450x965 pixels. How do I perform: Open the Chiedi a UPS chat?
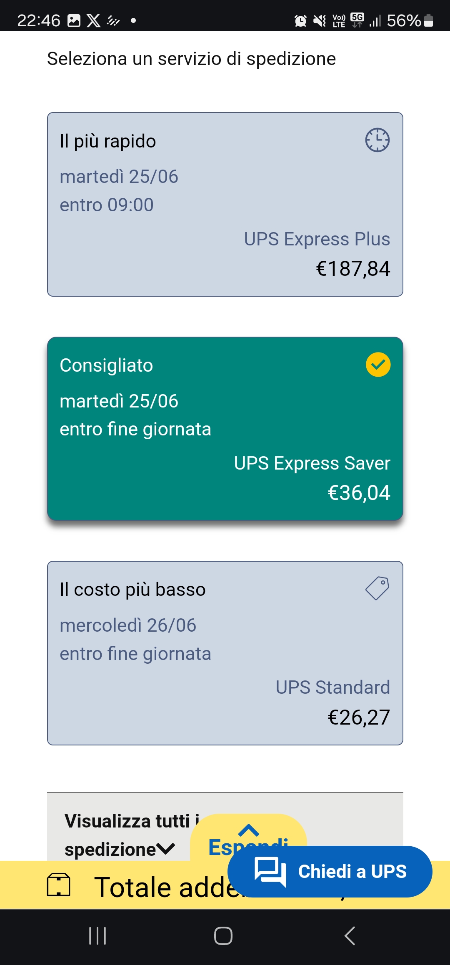330,871
